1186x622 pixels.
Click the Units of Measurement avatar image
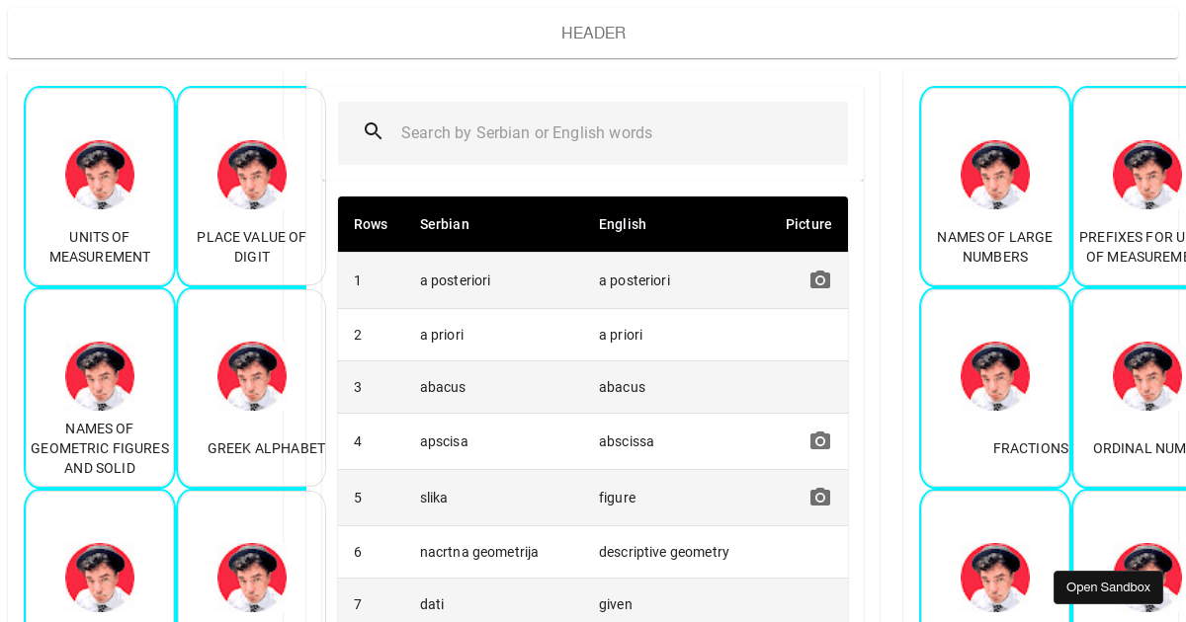100,175
